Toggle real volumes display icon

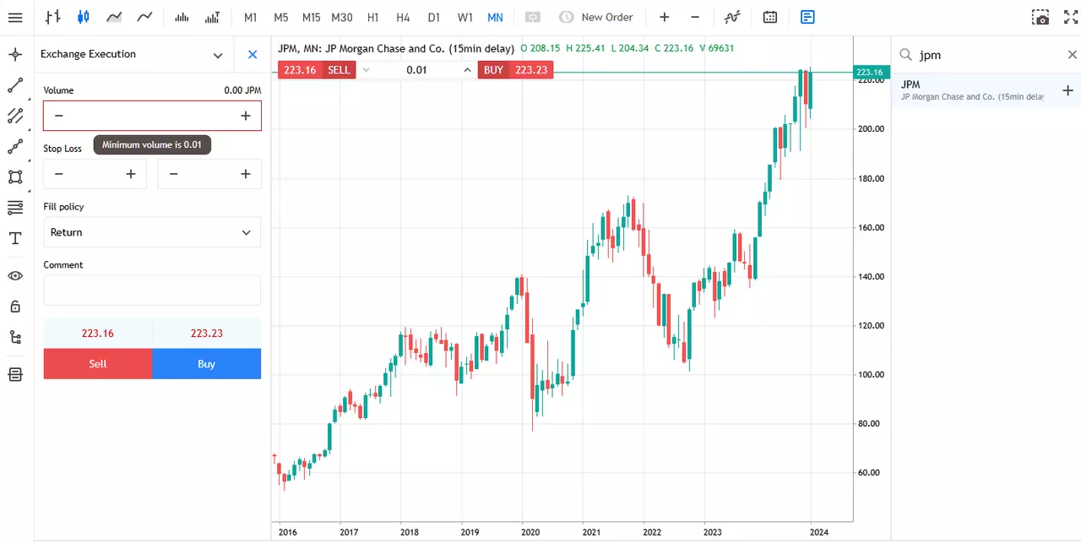coord(212,17)
